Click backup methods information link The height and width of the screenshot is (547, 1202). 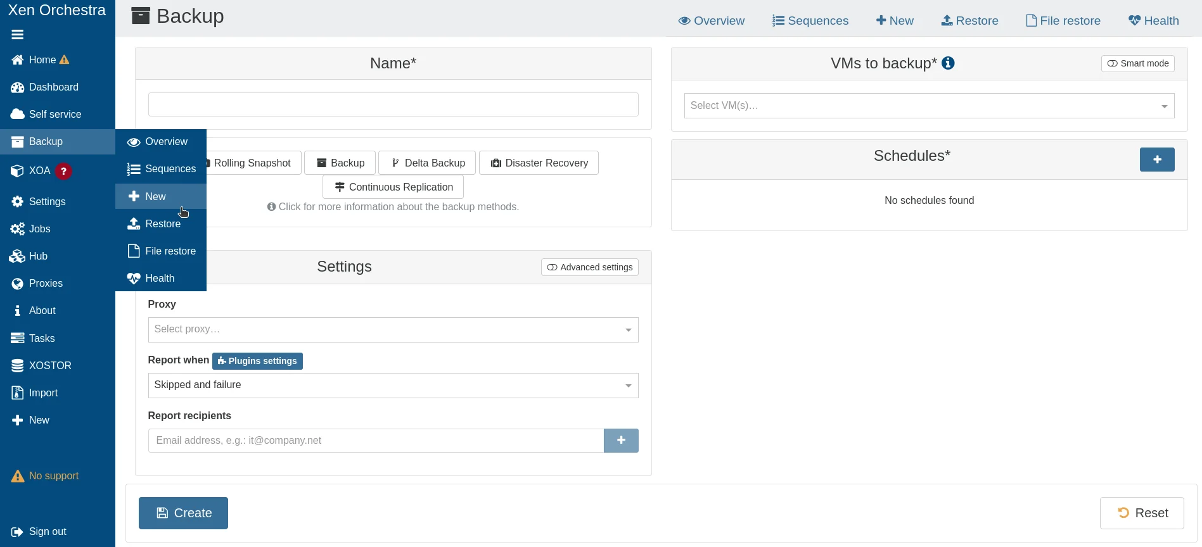click(393, 207)
